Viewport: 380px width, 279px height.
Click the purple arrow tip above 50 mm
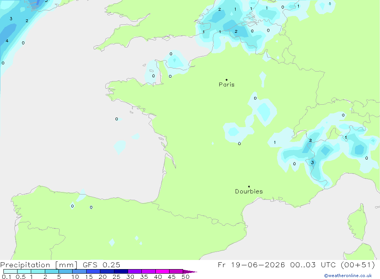(190, 271)
